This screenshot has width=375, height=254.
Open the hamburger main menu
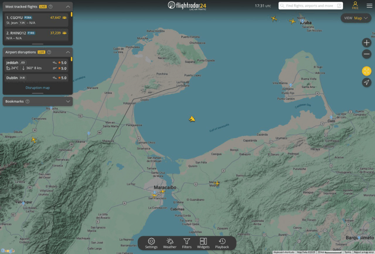(x=369, y=6)
